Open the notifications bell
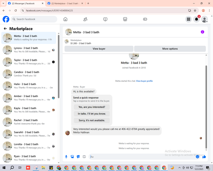The width and height of the screenshot is (213, 171). (196, 19)
